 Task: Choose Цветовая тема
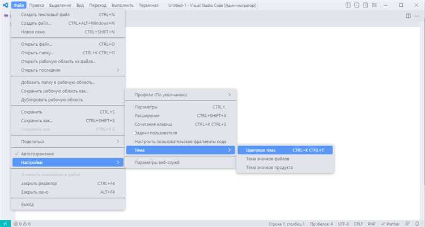(285, 150)
